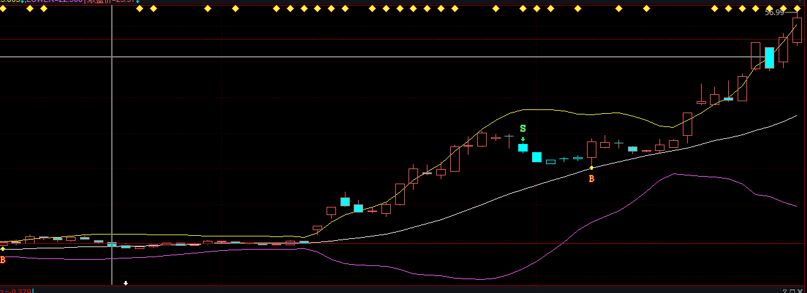Close the indicator sub-panel
Image resolution: width=807 pixels, height=293 pixels.
(x=801, y=290)
